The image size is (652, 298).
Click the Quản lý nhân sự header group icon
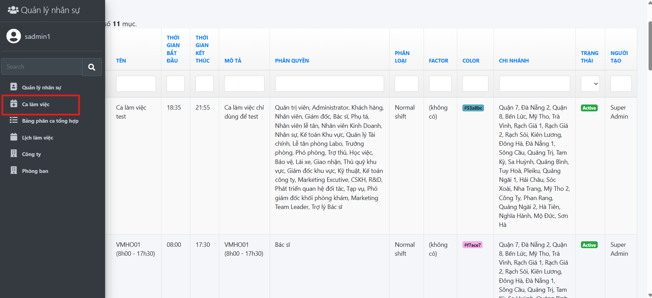coord(13,10)
